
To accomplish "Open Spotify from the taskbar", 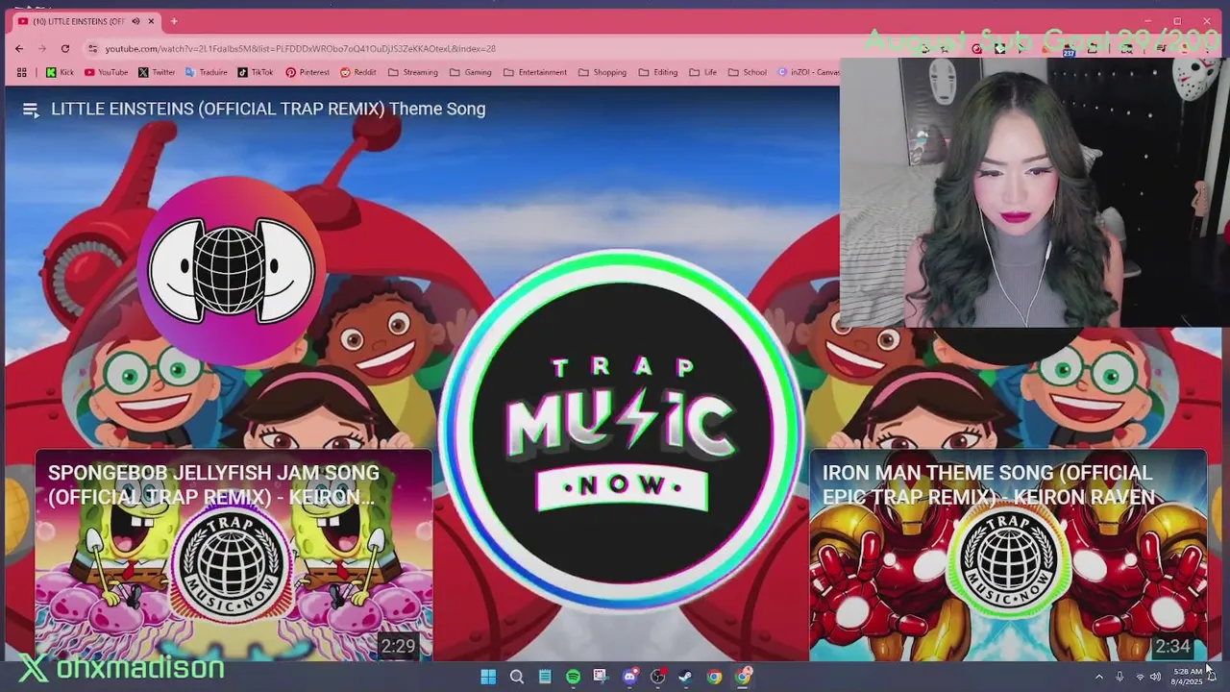I will tap(573, 677).
